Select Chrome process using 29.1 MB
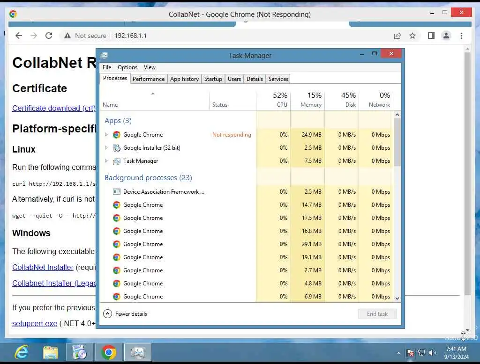The height and width of the screenshot is (364, 480). tap(247, 244)
